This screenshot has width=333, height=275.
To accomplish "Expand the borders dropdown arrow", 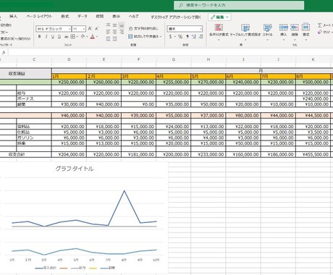I will (77, 37).
